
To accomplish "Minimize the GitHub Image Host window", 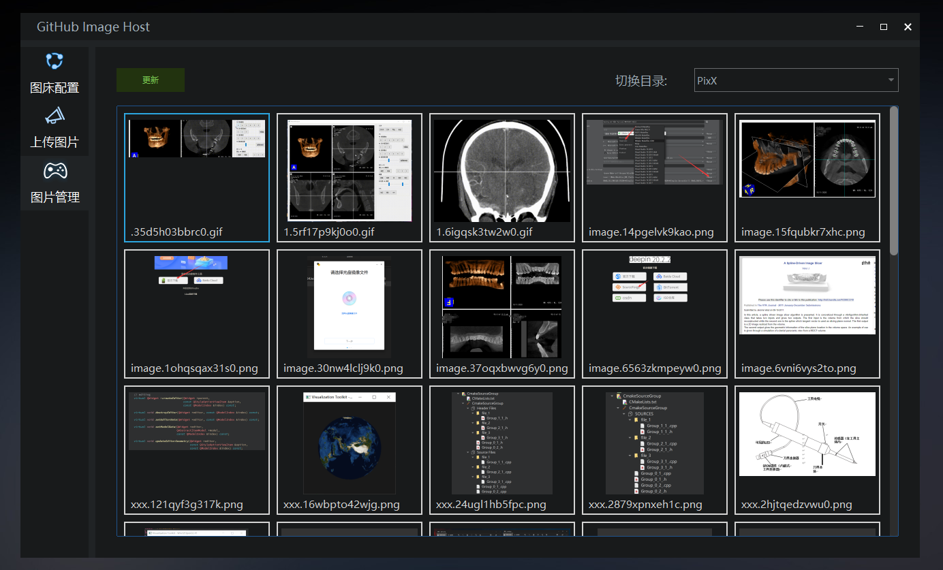I will [x=860, y=27].
